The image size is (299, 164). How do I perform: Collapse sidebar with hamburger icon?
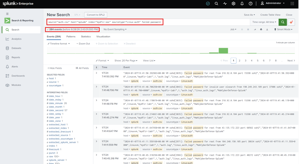coord(7,14)
